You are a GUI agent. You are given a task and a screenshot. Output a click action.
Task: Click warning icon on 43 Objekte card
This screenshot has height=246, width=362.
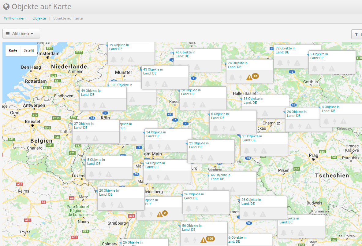165,84
